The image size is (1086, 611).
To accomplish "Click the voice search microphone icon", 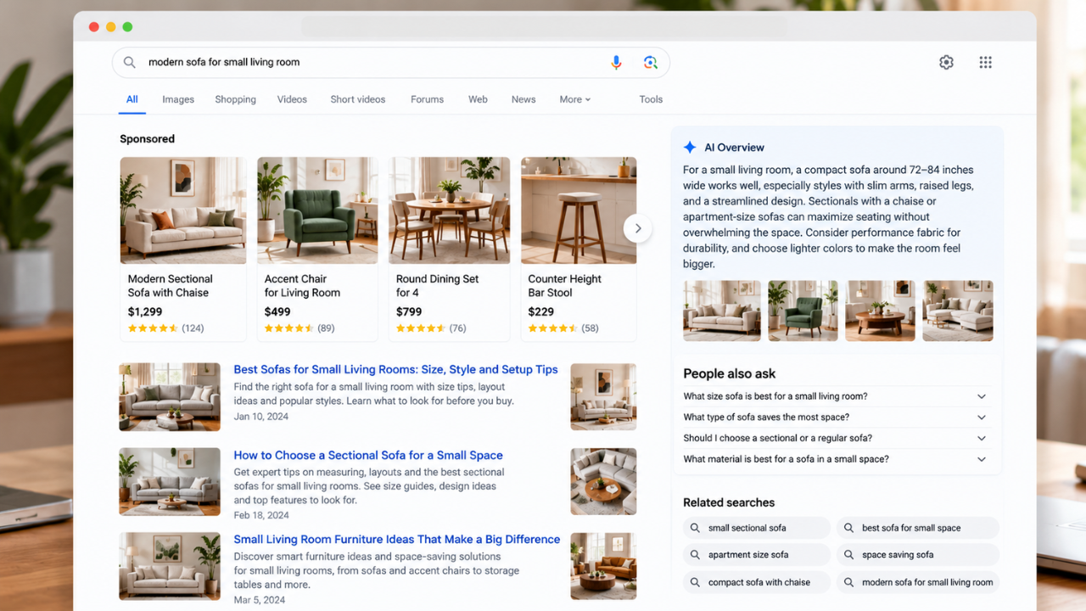I will 616,62.
